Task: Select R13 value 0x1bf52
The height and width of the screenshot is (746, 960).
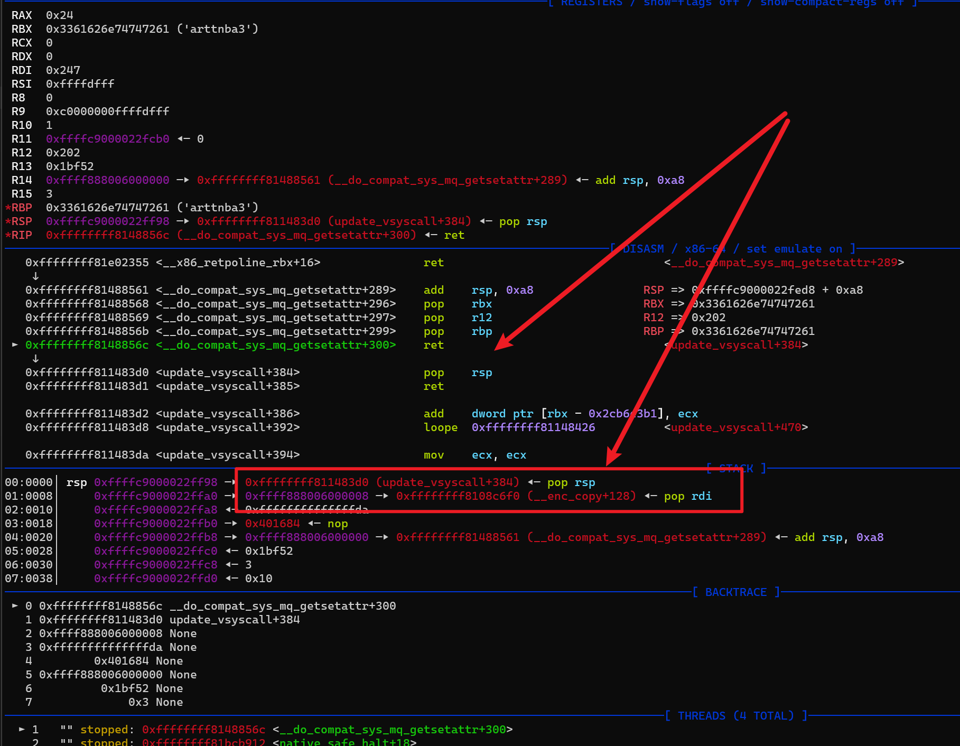Action: point(70,166)
